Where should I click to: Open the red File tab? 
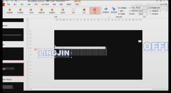(3, 4)
